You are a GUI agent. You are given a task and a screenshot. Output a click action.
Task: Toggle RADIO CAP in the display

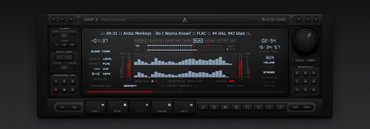click(173, 41)
